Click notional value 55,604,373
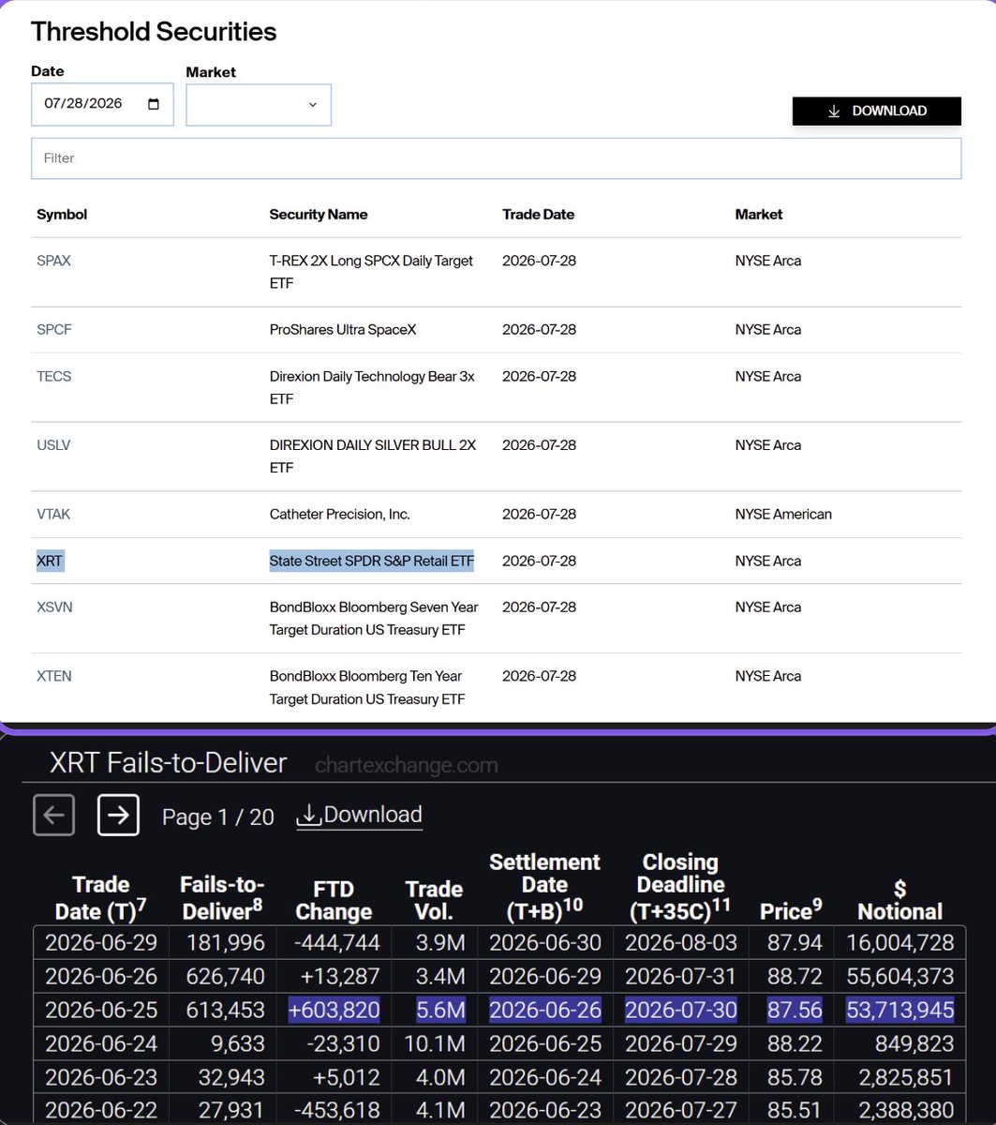The image size is (996, 1125). pyautogui.click(x=900, y=977)
